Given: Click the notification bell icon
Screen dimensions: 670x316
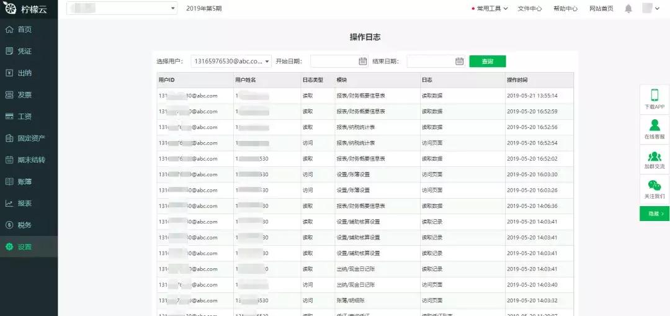Looking at the screenshot, I should [628, 9].
